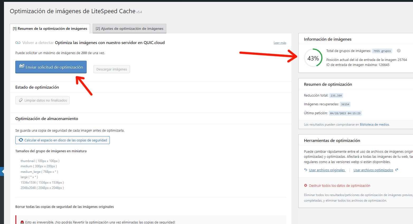Click the 43% circular progress indicator
This screenshot has width=413, height=224.
(x=313, y=58)
